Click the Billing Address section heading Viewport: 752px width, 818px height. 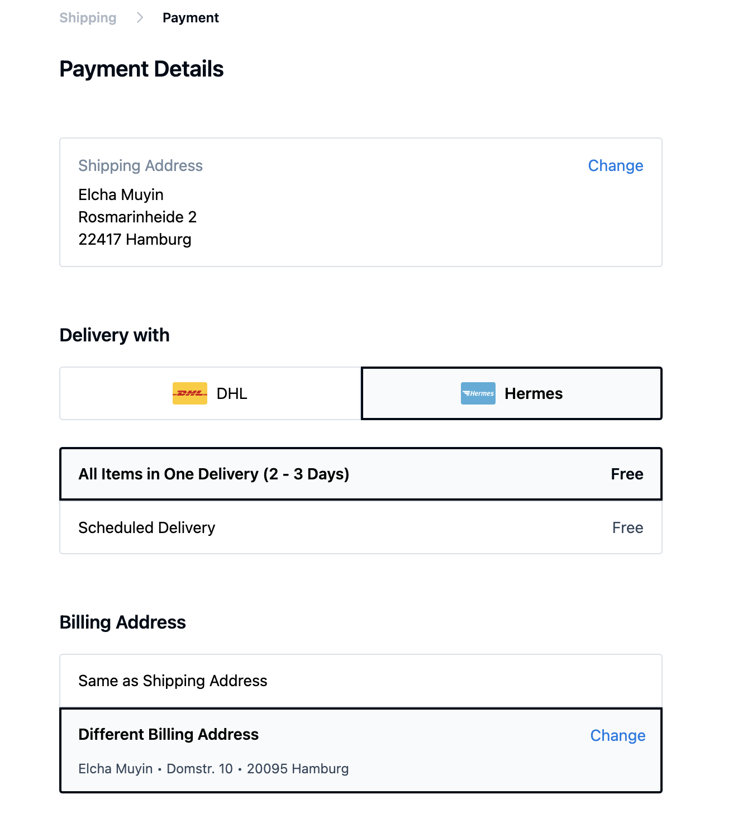[122, 622]
